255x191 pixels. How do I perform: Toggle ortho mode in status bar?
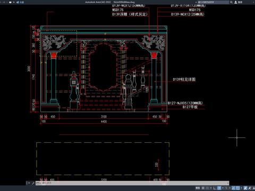coord(215,188)
